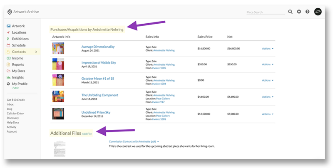Click the My Profile globe icon
This screenshot has height=168, width=333.
tap(8, 84)
